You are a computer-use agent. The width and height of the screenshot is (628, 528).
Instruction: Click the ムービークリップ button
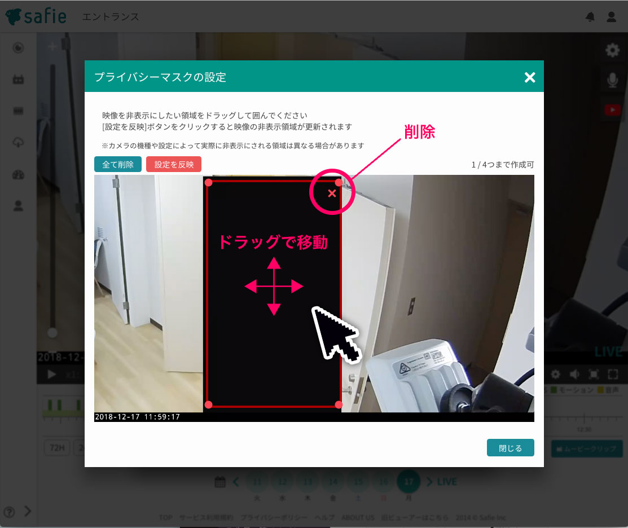pyautogui.click(x=587, y=448)
